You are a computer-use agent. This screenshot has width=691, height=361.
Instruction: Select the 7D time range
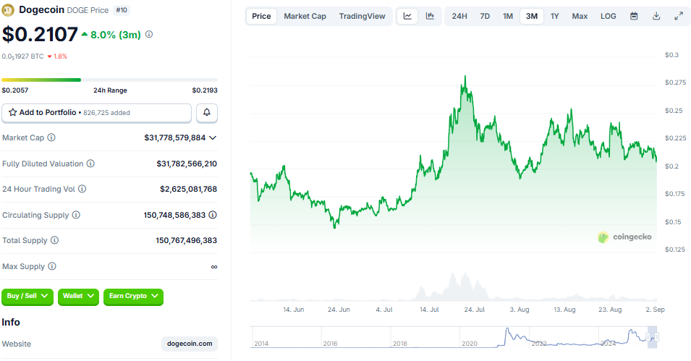coord(485,17)
